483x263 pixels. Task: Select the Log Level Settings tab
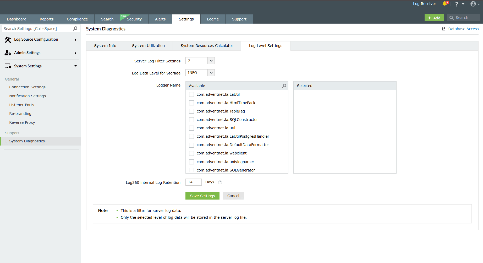click(x=266, y=46)
